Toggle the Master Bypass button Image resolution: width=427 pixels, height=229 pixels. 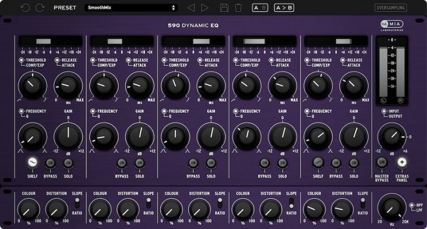tap(382, 163)
